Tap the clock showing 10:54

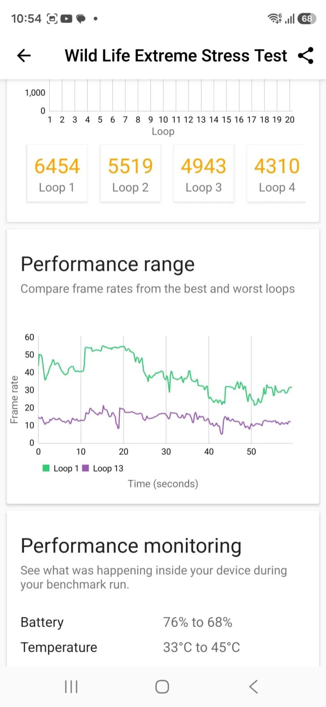(x=26, y=19)
